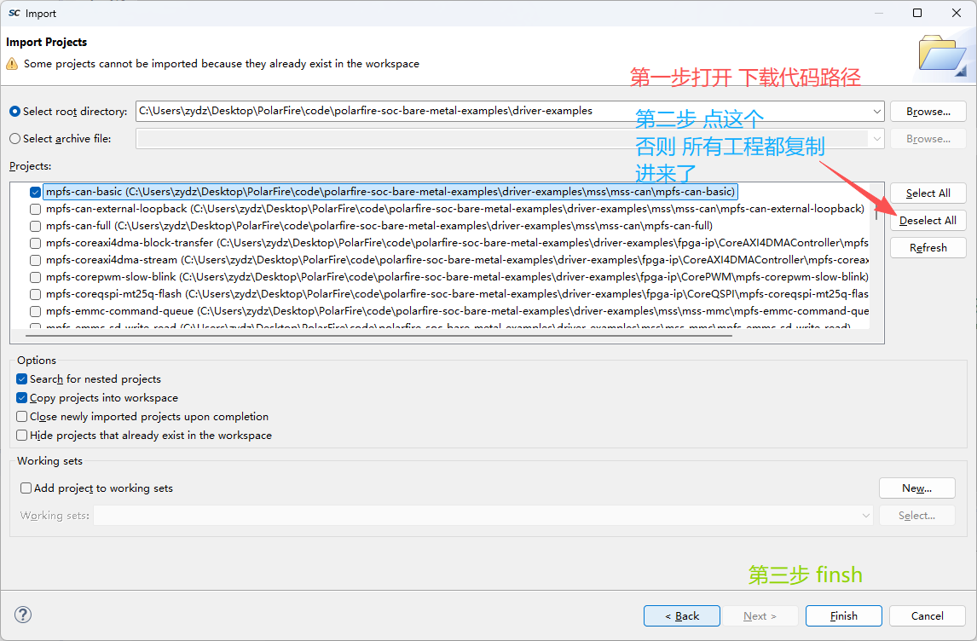The height and width of the screenshot is (641, 977).
Task: Refresh the projects list
Action: pyautogui.click(x=928, y=248)
